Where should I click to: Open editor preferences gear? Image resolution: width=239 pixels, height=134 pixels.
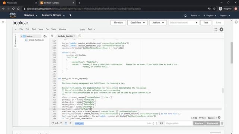point(221,29)
